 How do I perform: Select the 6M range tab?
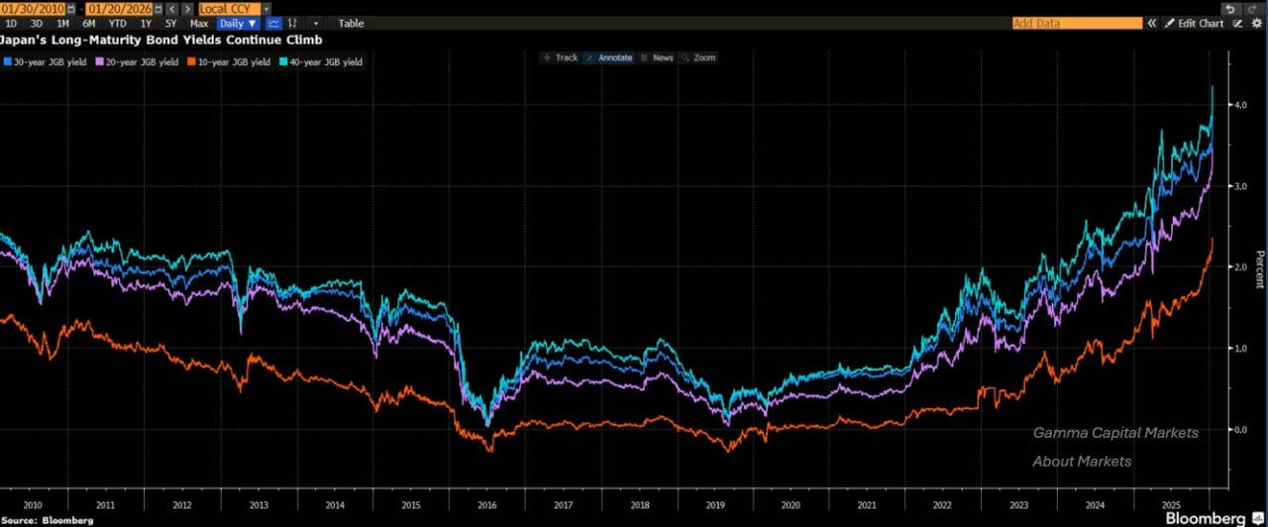89,23
